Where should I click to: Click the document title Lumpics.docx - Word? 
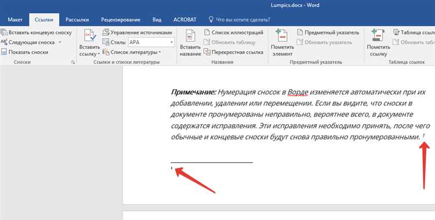(295, 5)
